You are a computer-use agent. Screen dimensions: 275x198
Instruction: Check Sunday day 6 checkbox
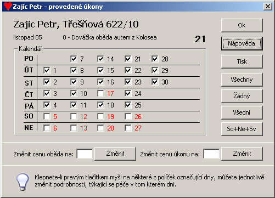(x=47, y=128)
